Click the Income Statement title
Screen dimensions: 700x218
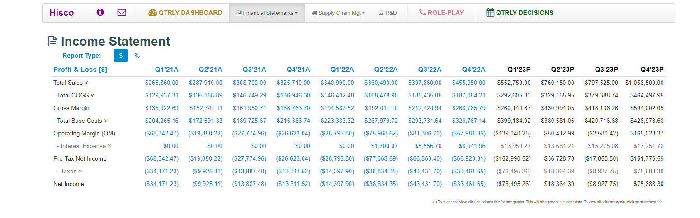click(x=115, y=42)
